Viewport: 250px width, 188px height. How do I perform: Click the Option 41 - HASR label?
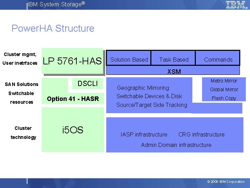[x=73, y=99]
